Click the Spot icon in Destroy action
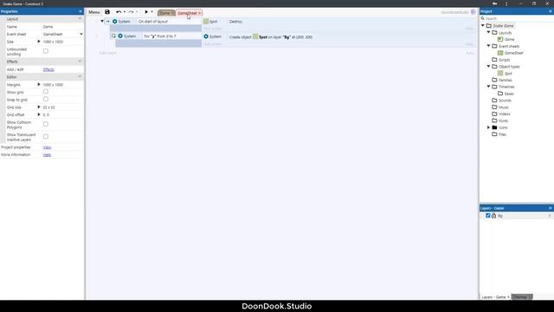554x312 pixels. pyautogui.click(x=206, y=22)
